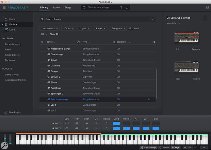
Task: Toggle Exp for Part 1
Action: click(156, 123)
